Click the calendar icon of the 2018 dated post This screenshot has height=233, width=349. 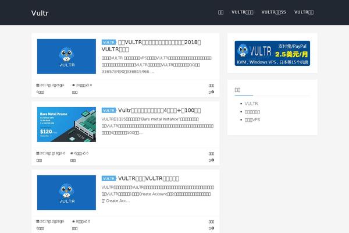(x=38, y=153)
